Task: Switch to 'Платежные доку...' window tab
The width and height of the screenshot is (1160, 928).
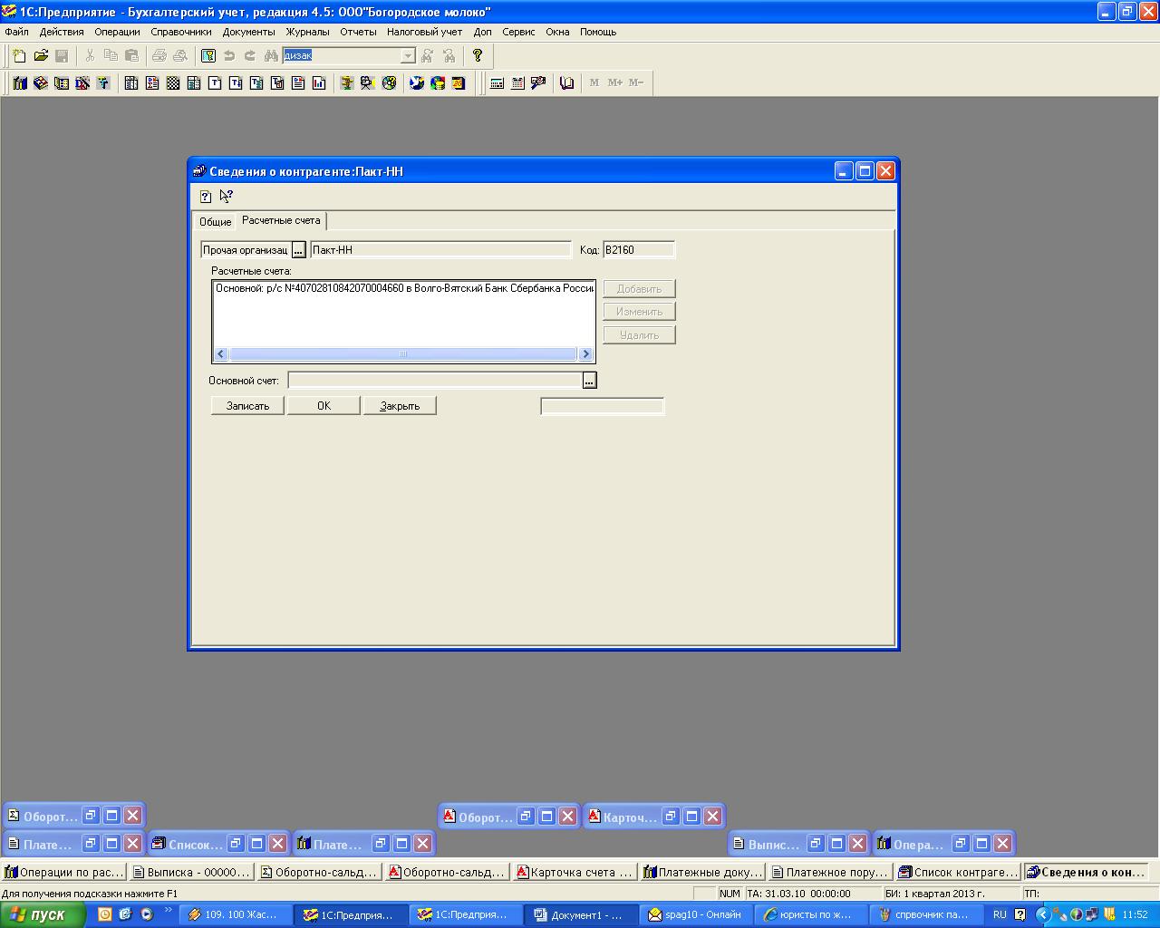Action: [703, 873]
